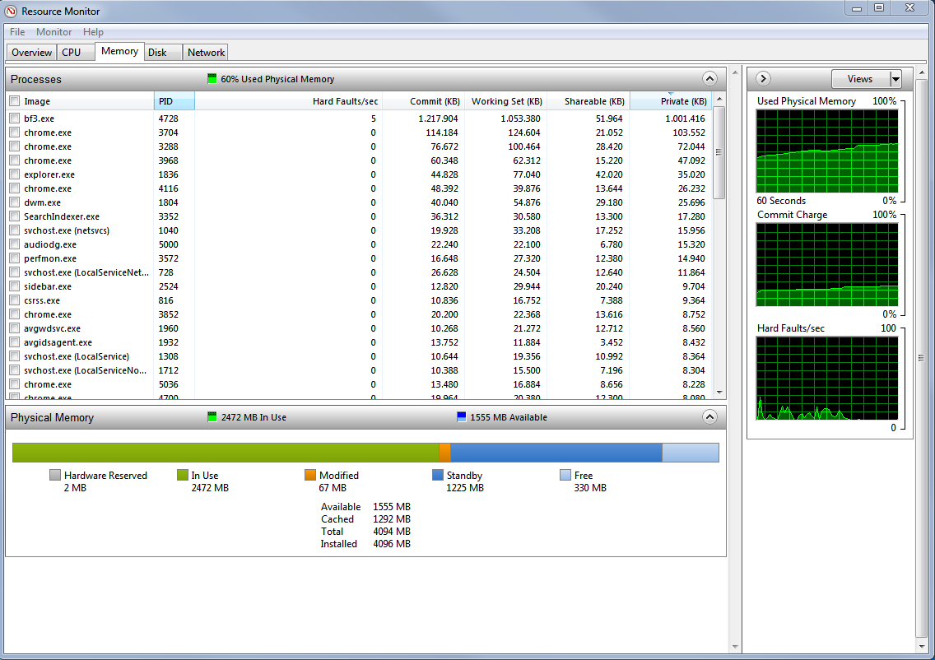Click the Installed 4096 MB value
935x660 pixels.
pos(392,544)
